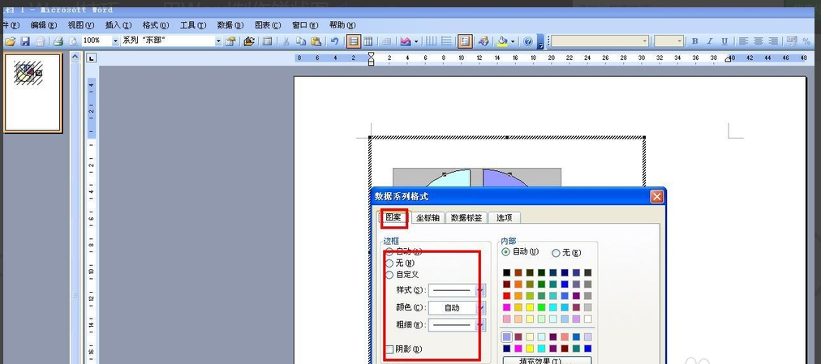821x364 pixels.
Task: Pick the red swatch in color palette
Action: (x=507, y=296)
